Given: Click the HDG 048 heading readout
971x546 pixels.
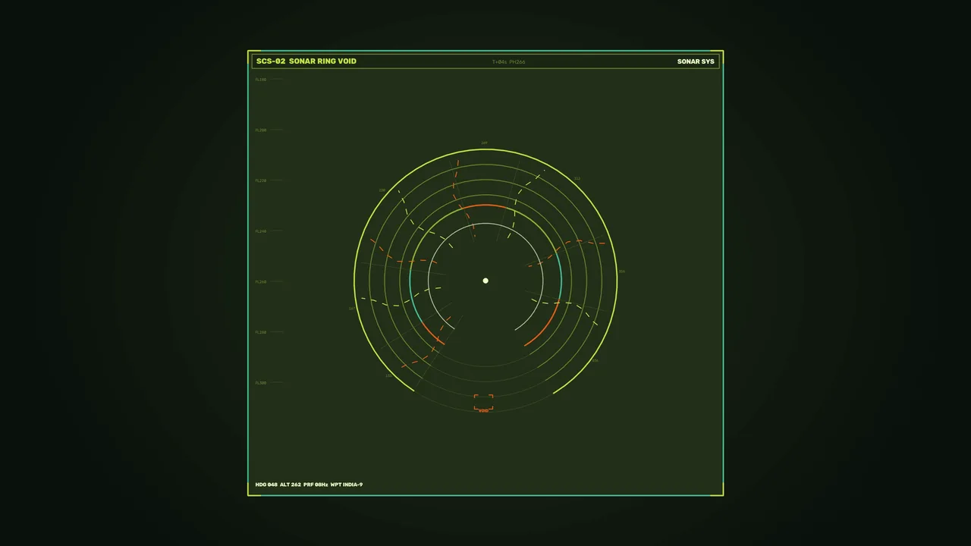Looking at the screenshot, I should [266, 485].
